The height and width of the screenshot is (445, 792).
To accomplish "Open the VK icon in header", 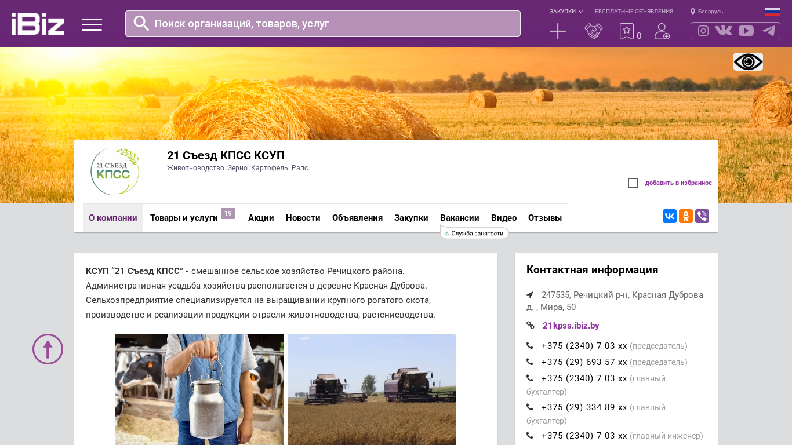I will point(724,31).
